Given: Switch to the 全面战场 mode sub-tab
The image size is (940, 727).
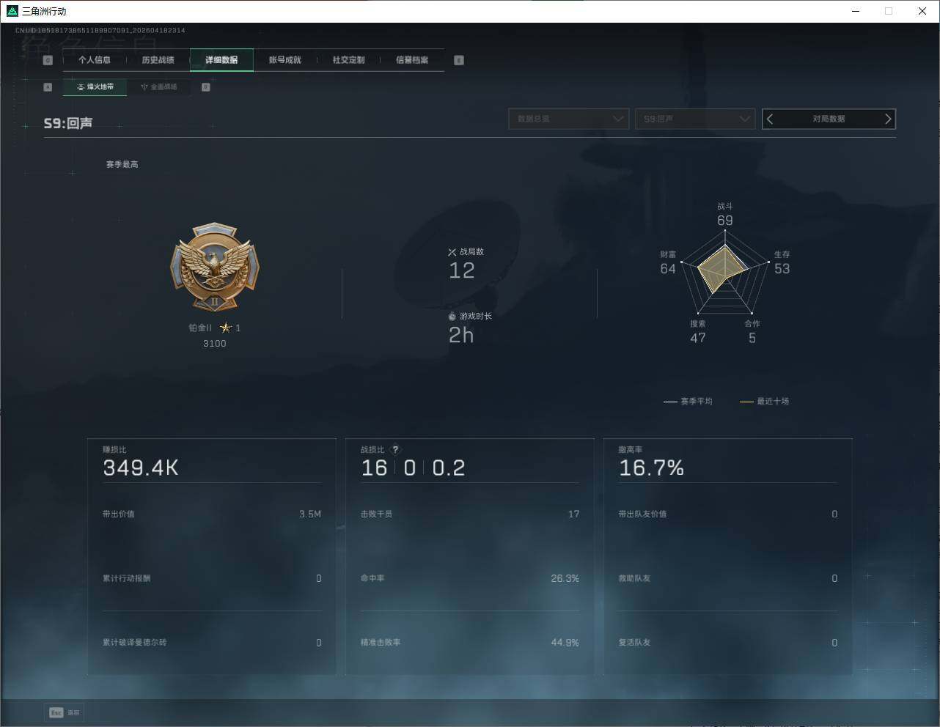Looking at the screenshot, I should pos(159,87).
